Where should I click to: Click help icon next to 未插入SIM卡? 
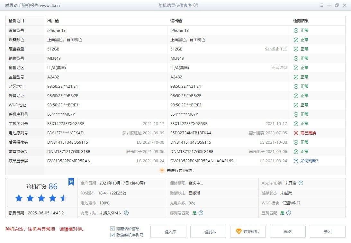pyautogui.click(x=126, y=213)
